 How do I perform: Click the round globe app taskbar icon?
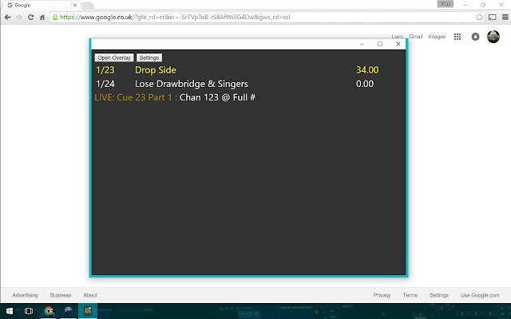pyautogui.click(x=68, y=311)
